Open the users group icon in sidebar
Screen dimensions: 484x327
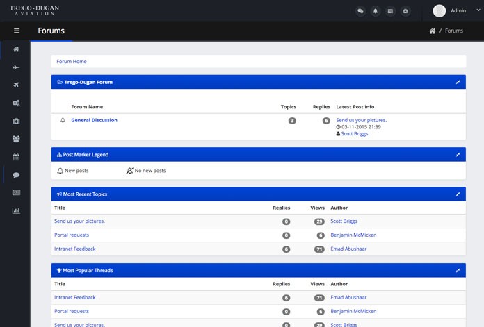click(x=16, y=139)
